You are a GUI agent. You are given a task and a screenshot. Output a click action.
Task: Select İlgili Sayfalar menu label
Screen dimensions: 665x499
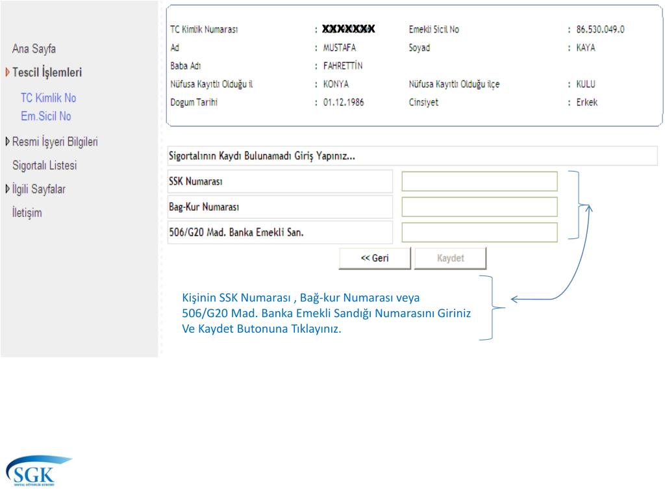pos(38,189)
